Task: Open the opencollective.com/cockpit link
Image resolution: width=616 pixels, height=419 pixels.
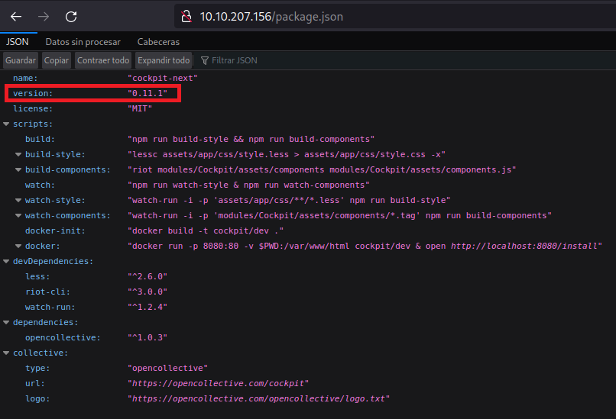Action: 218,383
